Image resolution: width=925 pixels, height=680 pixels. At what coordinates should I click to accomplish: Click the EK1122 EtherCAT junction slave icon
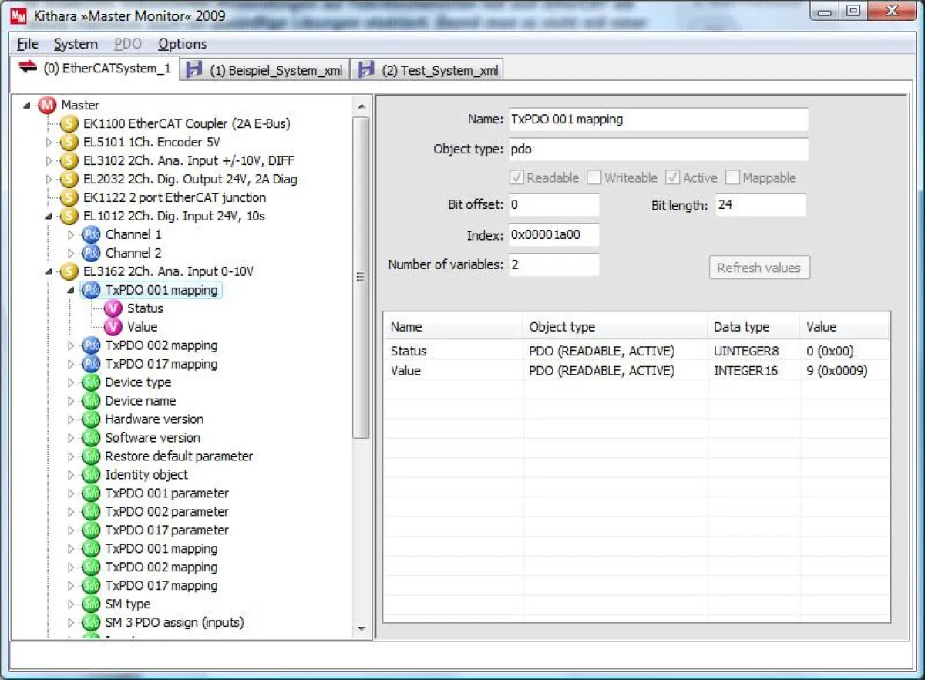[x=69, y=197]
